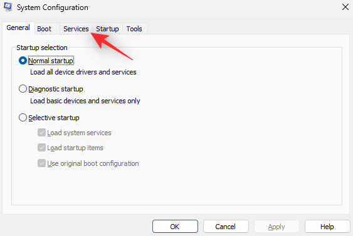
Task: Switch to the Services tab
Action: 76,29
